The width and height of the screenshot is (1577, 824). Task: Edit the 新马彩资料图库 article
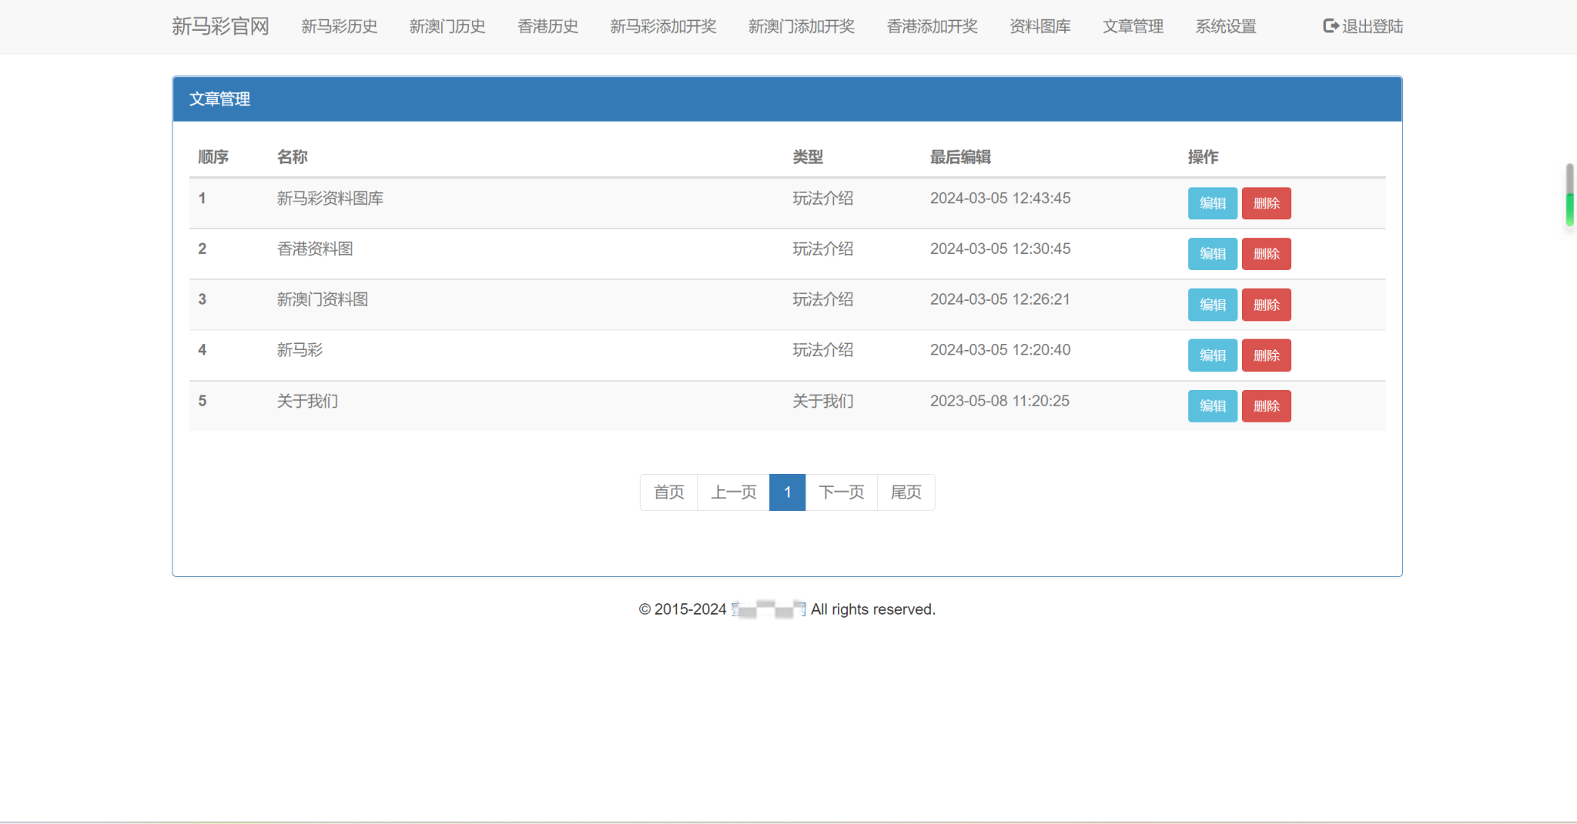(x=1212, y=203)
